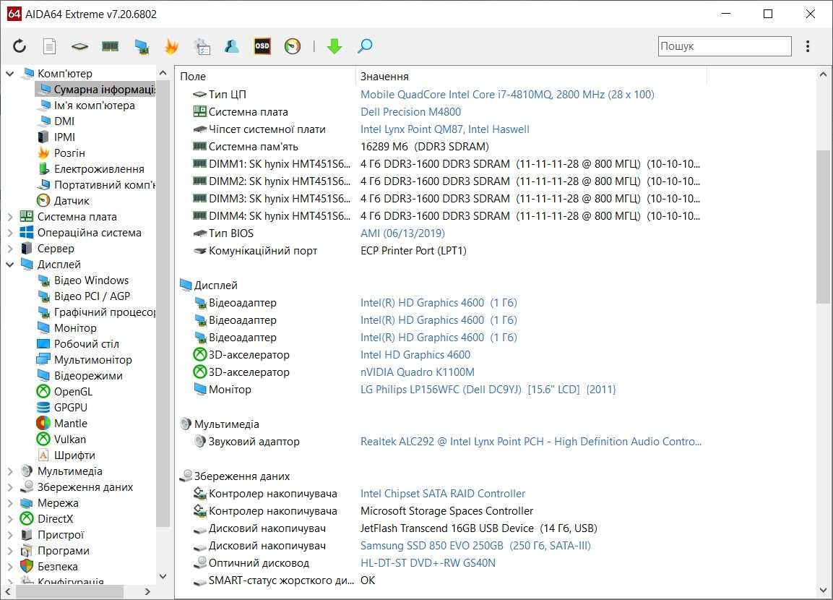Select the GPGPU tree item
The width and height of the screenshot is (833, 600).
(x=62, y=408)
